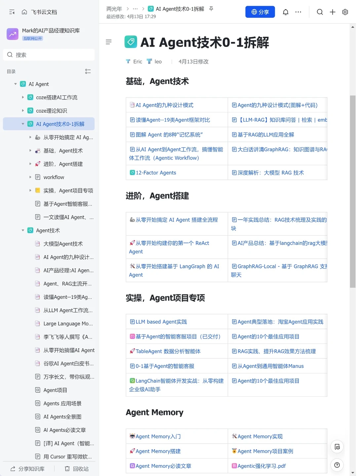Screen dimensions: 357x476
Task: Open link Agentic强化学习.pdf
Action: tap(258, 466)
